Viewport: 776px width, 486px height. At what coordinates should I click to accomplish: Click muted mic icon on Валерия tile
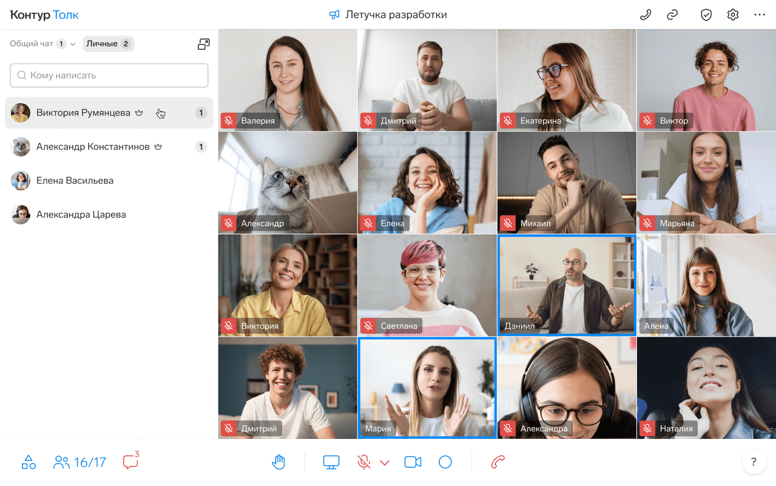click(x=229, y=121)
